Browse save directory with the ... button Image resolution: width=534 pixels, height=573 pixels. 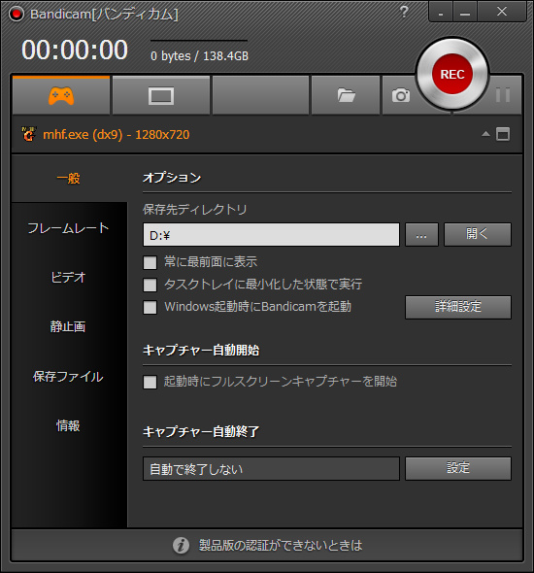421,235
